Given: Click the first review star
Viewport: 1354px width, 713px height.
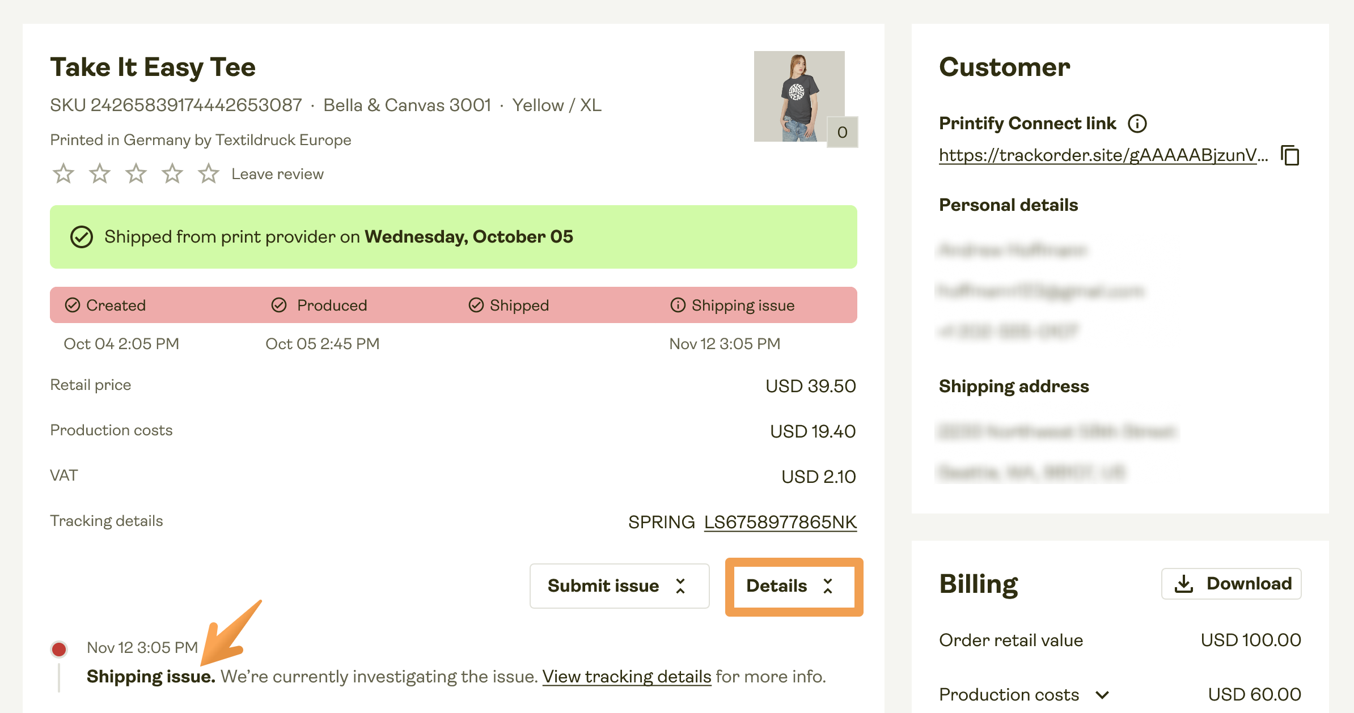Looking at the screenshot, I should [64, 174].
